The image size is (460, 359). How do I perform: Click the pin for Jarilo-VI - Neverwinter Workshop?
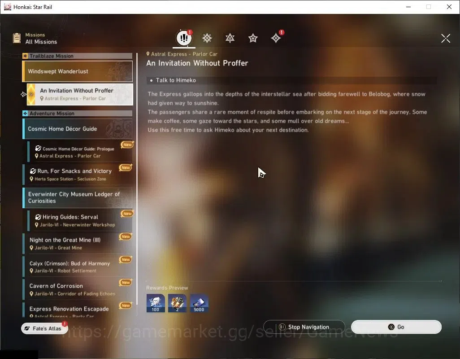pyautogui.click(x=36, y=225)
